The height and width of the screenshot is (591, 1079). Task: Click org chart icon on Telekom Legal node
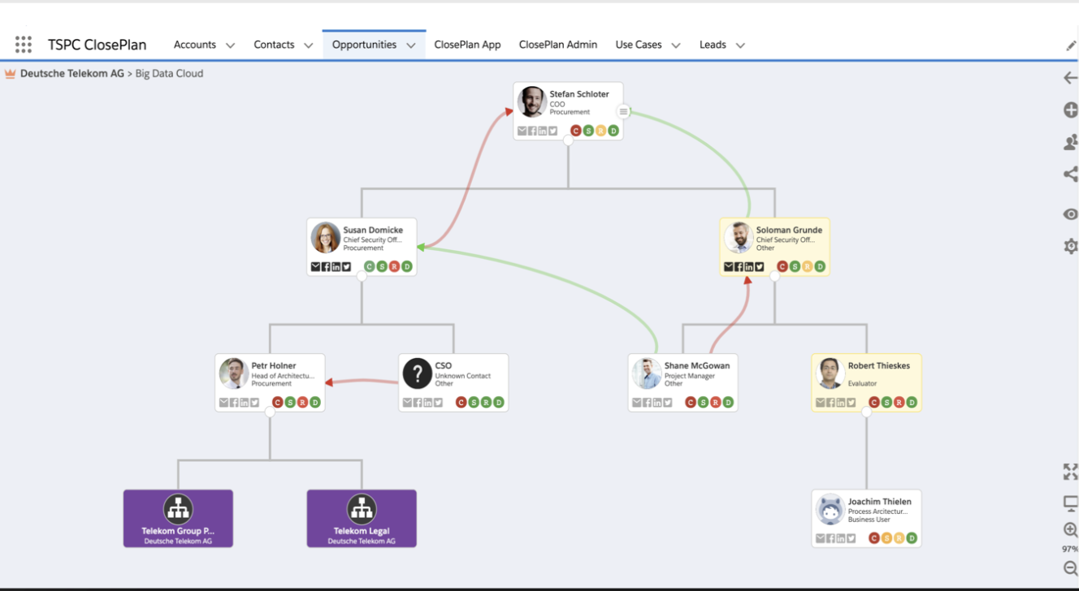click(362, 509)
